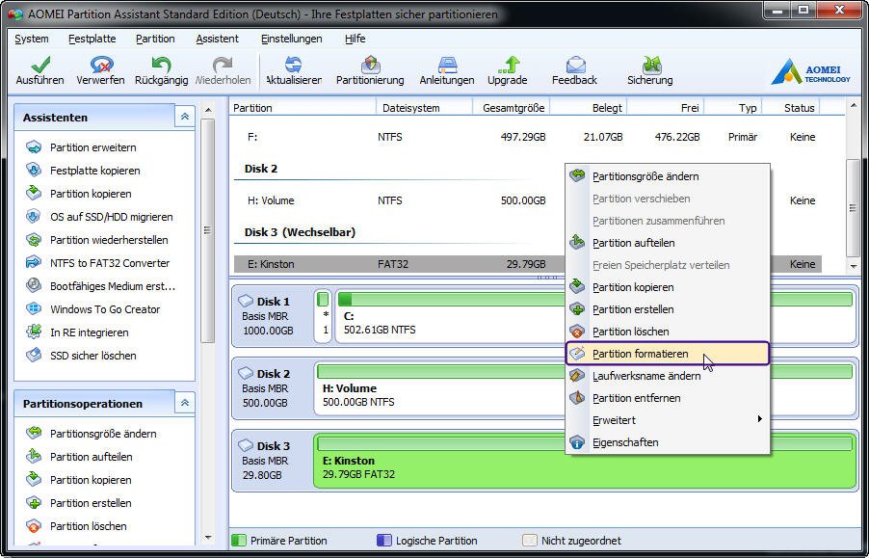Sort by the Dateisystem column header

[x=424, y=108]
